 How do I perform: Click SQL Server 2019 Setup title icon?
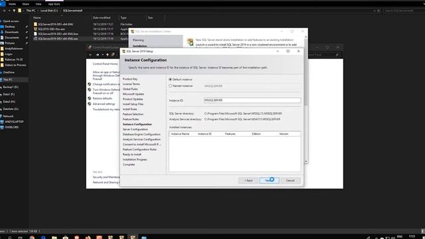coord(124,51)
